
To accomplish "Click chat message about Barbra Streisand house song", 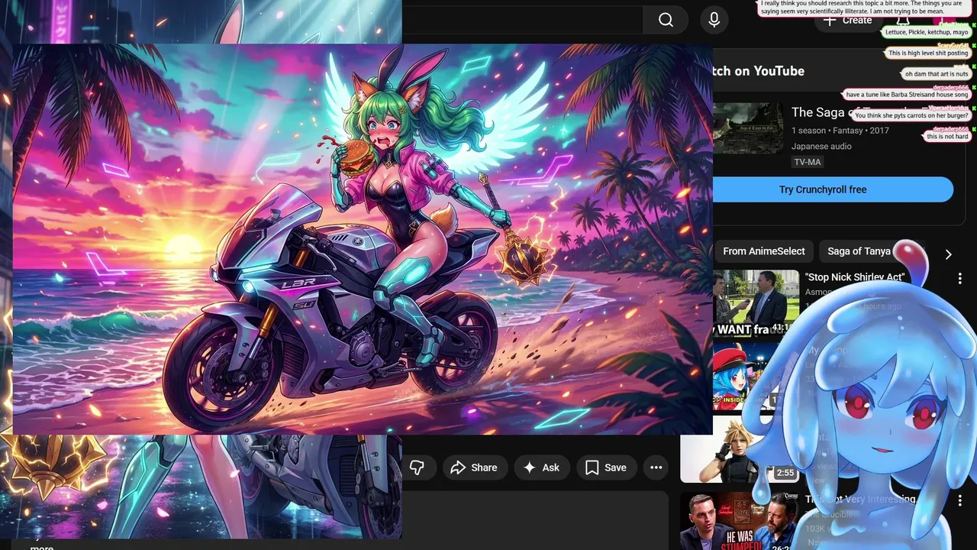I will click(907, 95).
